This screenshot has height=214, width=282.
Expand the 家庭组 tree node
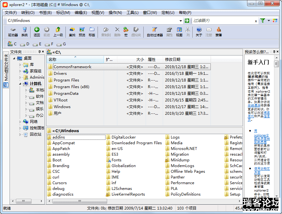20,71
